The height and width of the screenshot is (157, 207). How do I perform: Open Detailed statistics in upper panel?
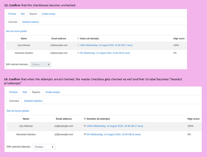tap(30, 22)
